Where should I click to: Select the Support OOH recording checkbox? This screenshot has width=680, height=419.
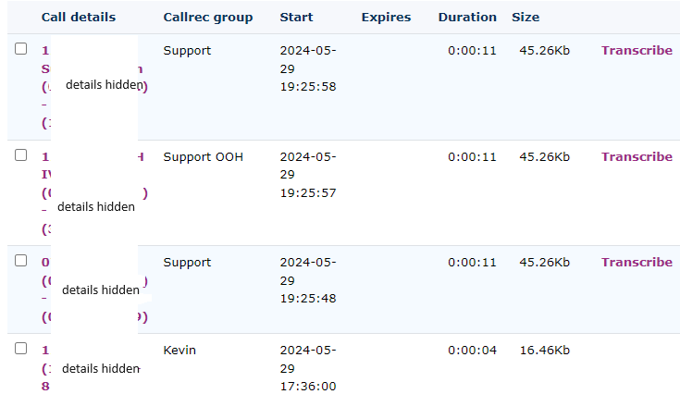pyautogui.click(x=21, y=155)
